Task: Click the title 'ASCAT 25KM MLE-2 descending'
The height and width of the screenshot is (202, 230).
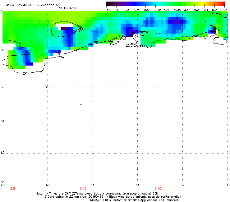Action: [x=33, y=5]
